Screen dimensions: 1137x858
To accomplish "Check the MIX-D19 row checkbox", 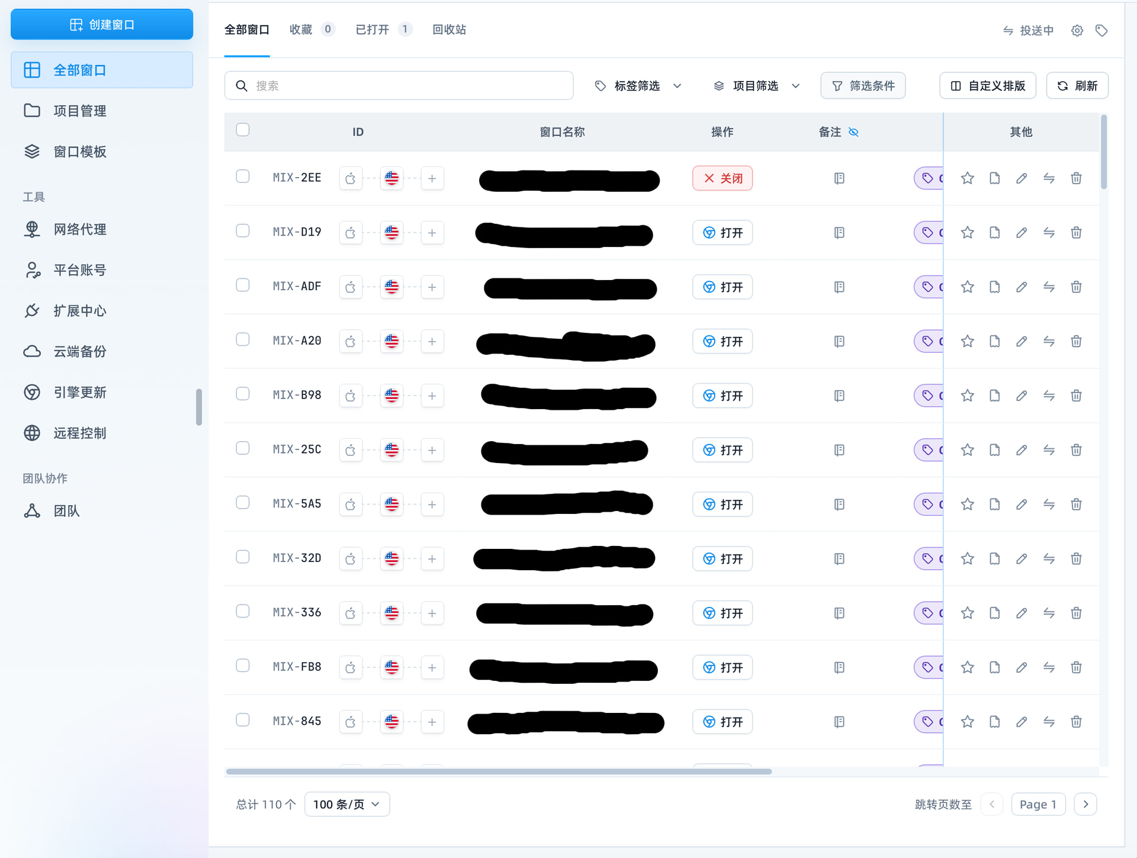I will point(243,230).
